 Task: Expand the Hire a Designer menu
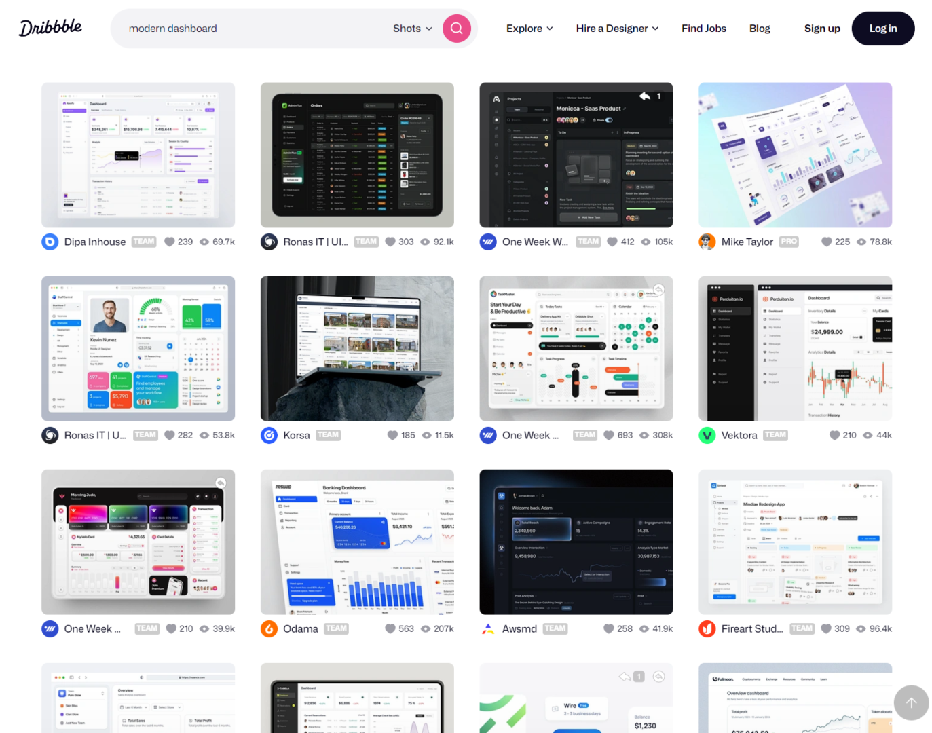pos(617,29)
